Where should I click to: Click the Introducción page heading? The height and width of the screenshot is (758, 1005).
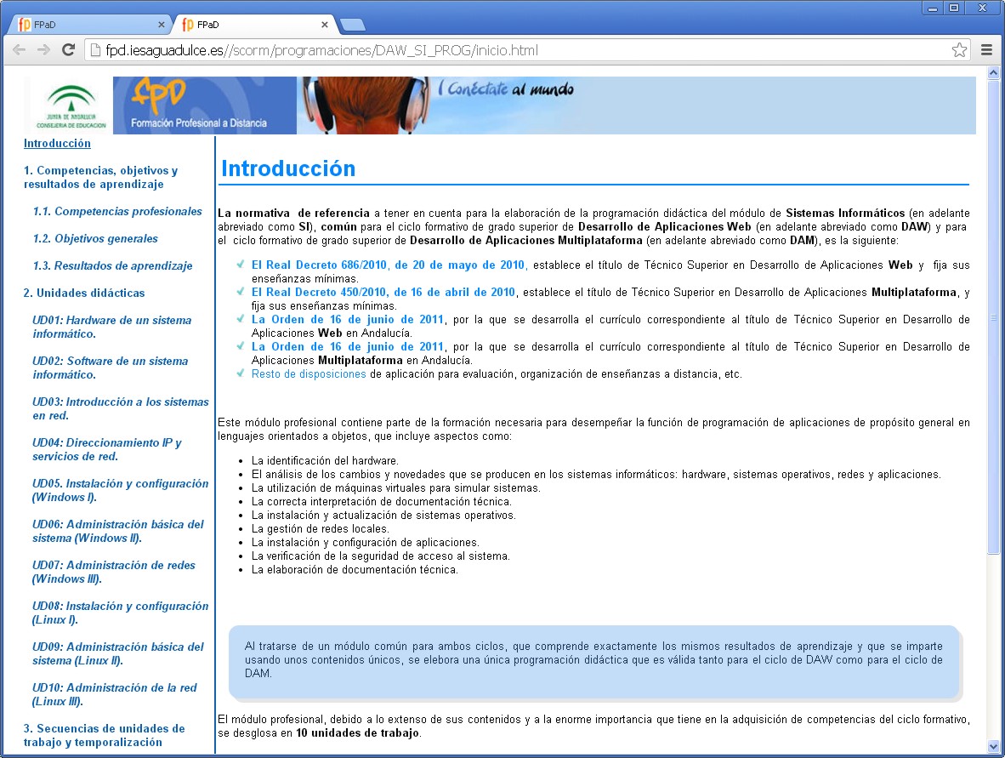coord(288,168)
